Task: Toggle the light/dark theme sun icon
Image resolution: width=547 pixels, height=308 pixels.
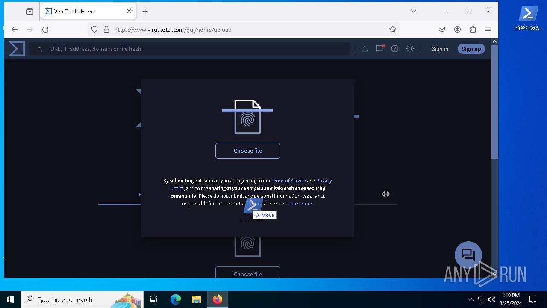Action: pyautogui.click(x=410, y=49)
